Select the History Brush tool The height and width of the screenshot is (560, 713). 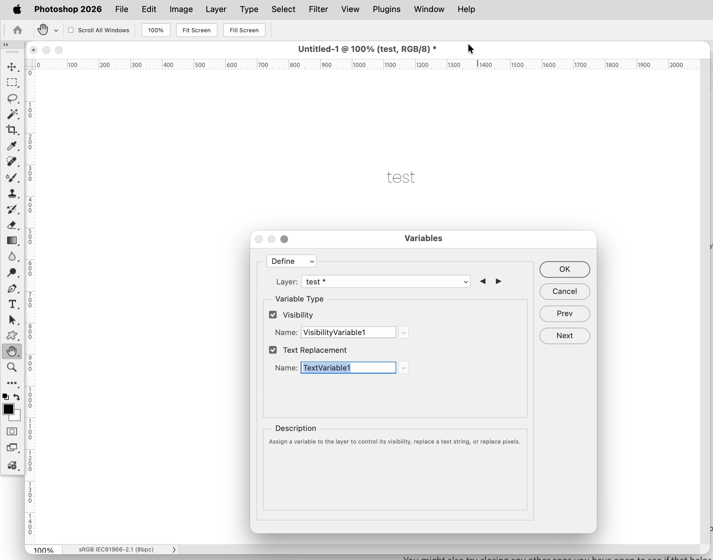pos(12,209)
